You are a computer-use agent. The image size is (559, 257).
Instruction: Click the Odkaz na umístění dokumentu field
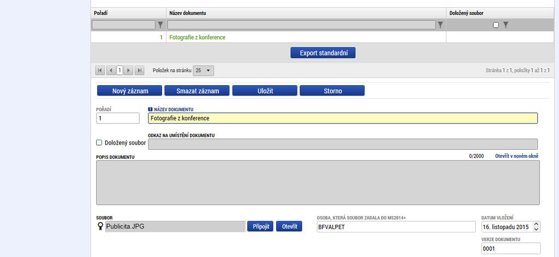tap(343, 144)
